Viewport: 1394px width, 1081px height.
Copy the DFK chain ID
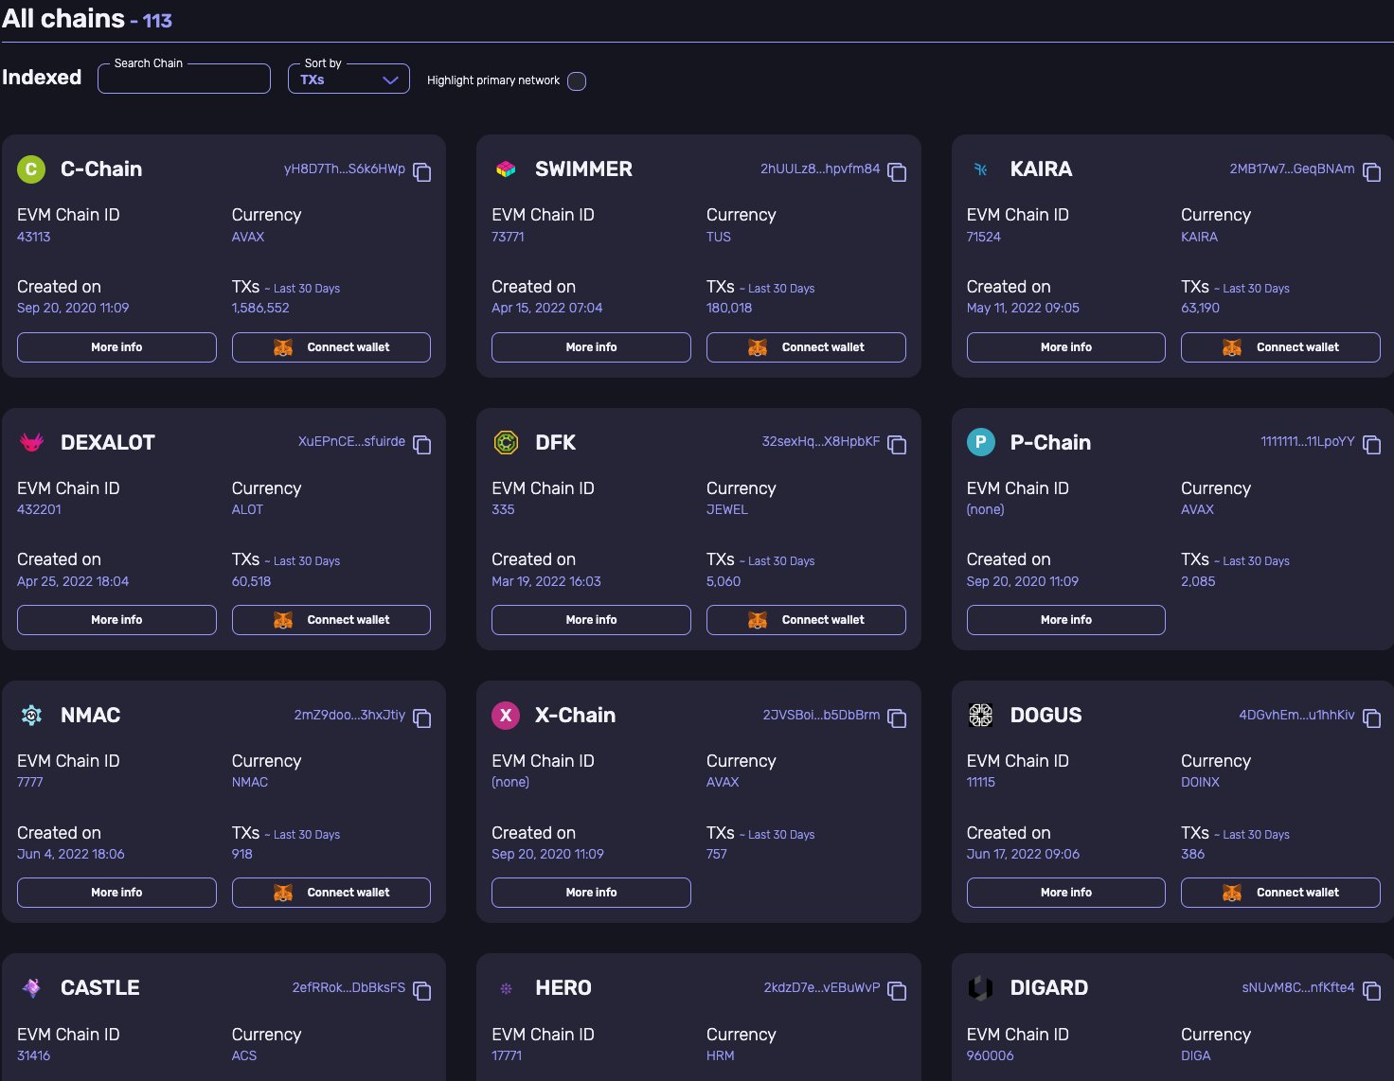click(x=897, y=445)
